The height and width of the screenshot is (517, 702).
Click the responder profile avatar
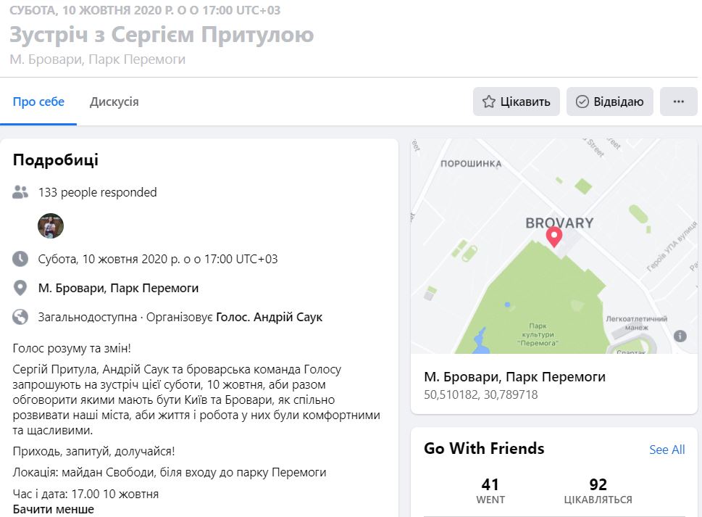point(51,226)
